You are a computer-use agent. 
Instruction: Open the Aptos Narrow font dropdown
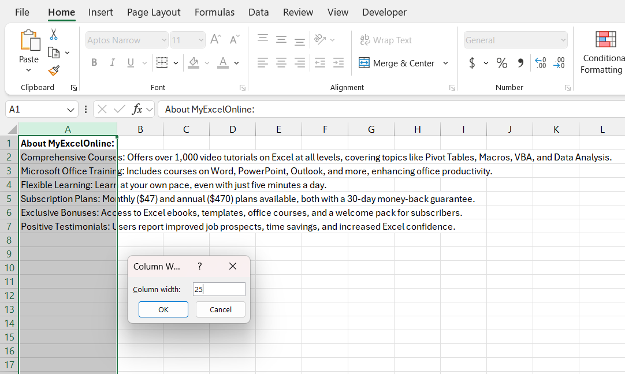pyautogui.click(x=164, y=40)
